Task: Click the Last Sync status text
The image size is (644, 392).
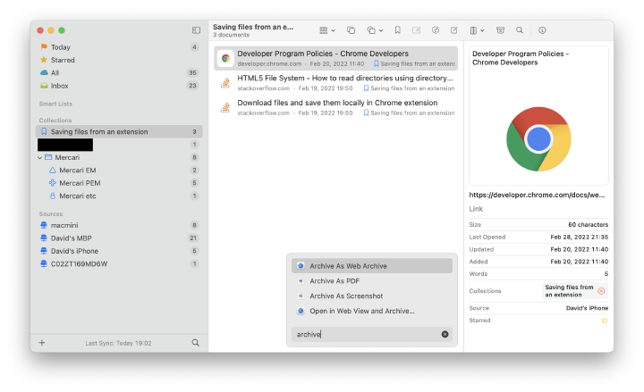Action: (x=118, y=343)
